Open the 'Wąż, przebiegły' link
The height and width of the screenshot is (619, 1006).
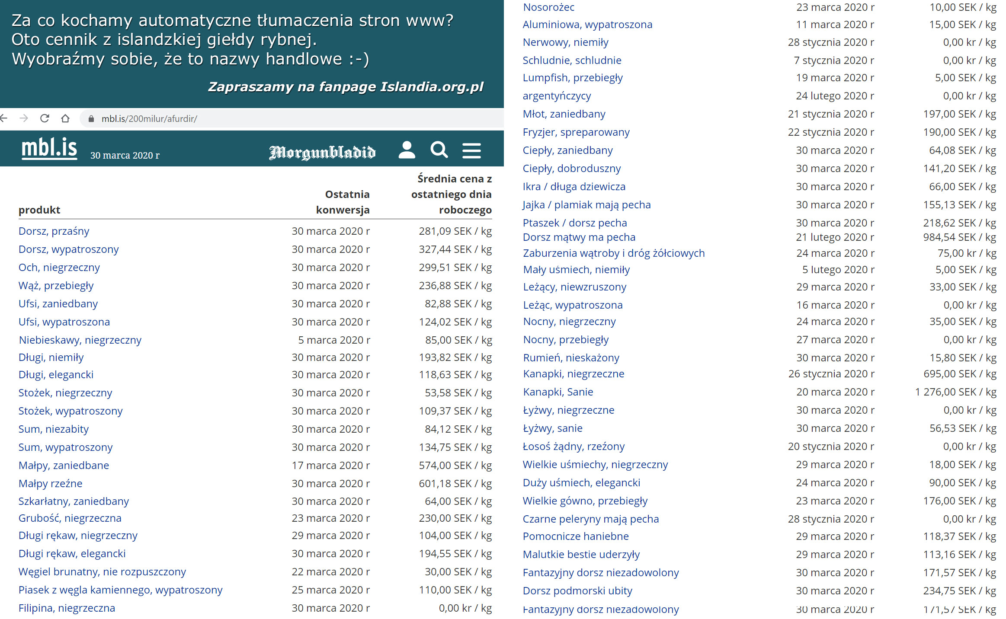tap(56, 286)
